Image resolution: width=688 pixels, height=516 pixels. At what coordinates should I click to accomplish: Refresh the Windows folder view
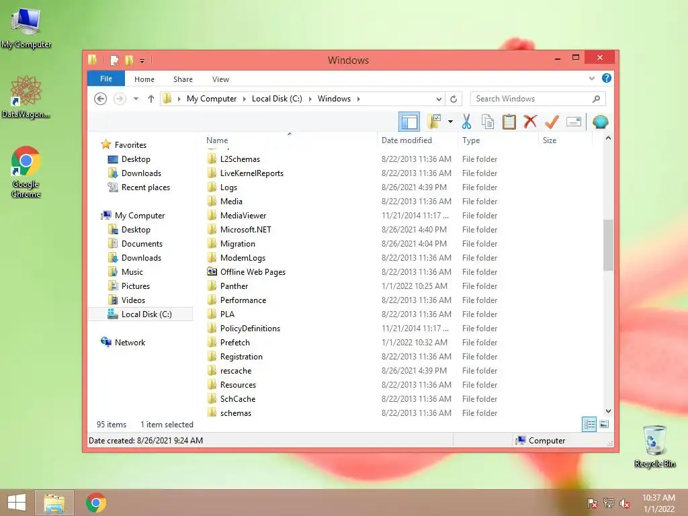point(454,99)
